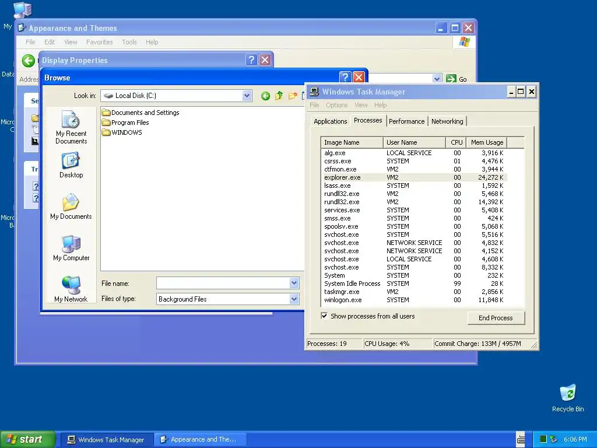Toggle Show processes from all users
The image size is (597, 448).
click(324, 316)
